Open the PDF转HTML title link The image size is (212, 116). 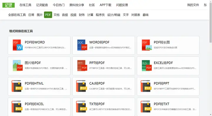tap(34, 83)
